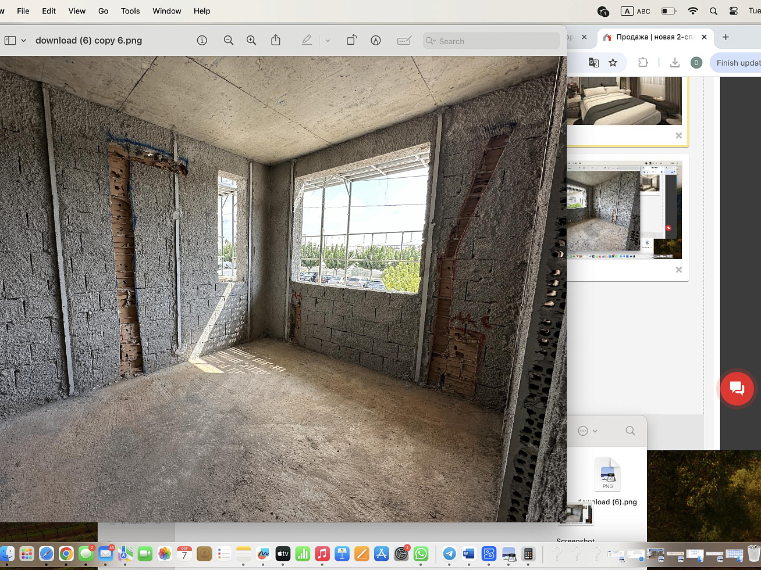761x570 pixels.
Task: Open the highlight pen options dropdown arrow
Action: tap(328, 41)
